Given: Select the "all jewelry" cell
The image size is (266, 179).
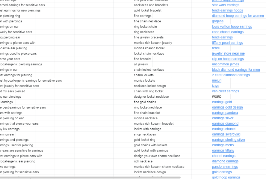Looking at the screenshot, I should 141,64.
